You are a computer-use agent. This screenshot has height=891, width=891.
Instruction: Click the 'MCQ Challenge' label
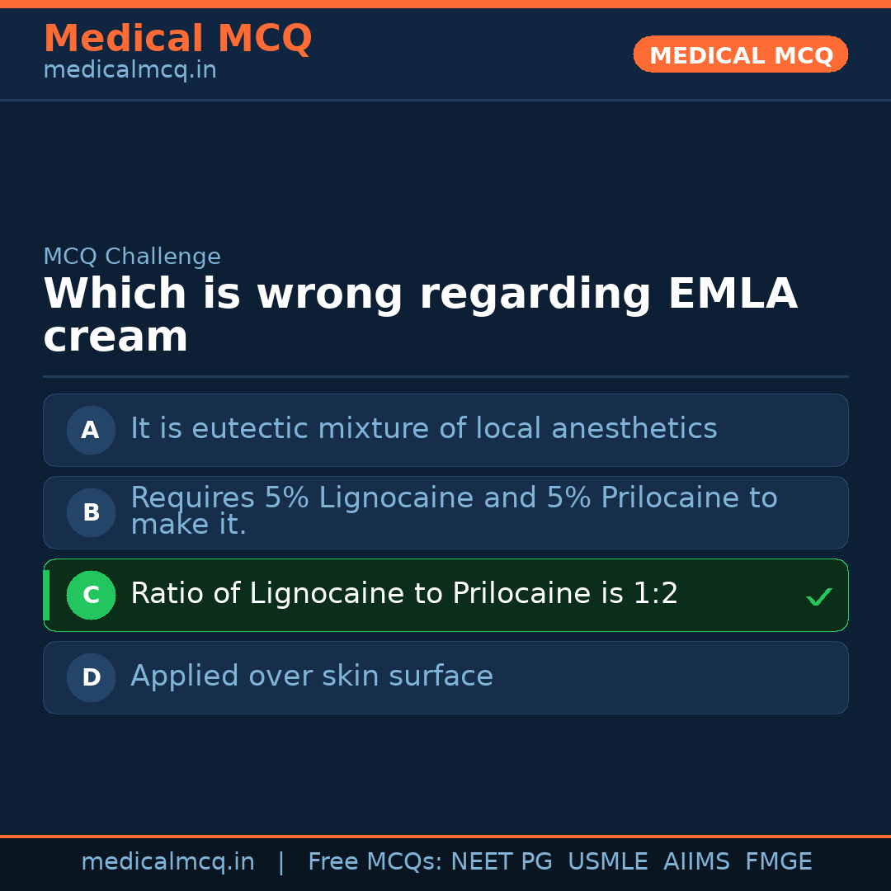132,257
